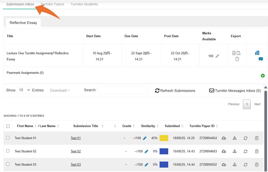This screenshot has width=268, height=172.
Task: Tick the checkbox for Test Student 01
Action: click(x=8, y=138)
